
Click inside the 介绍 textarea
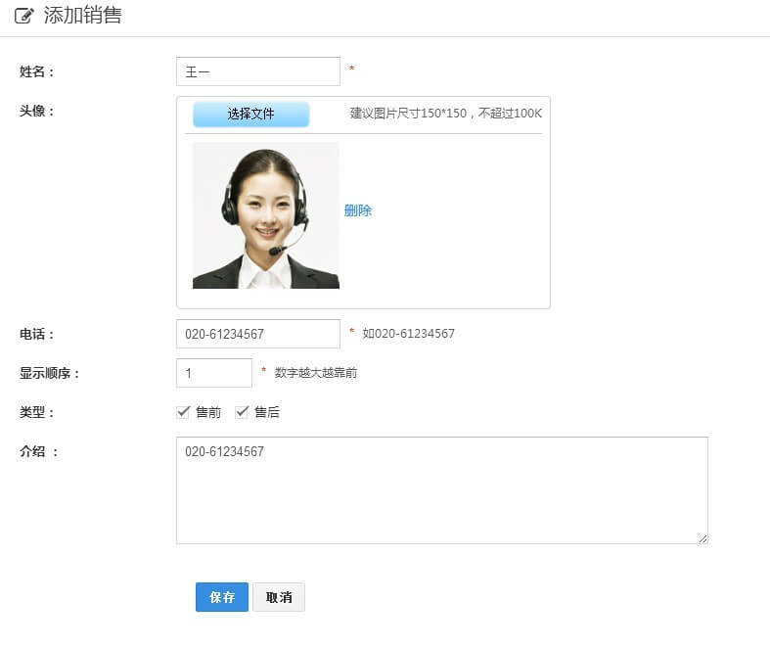[442, 490]
